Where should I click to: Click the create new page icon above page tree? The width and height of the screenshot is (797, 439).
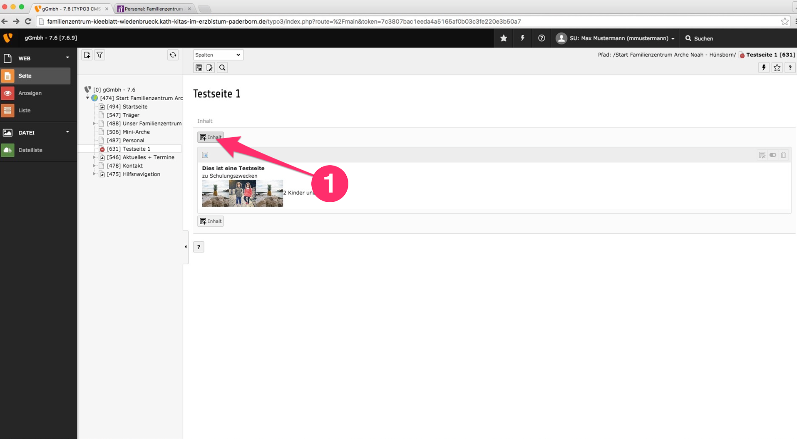[x=87, y=55]
